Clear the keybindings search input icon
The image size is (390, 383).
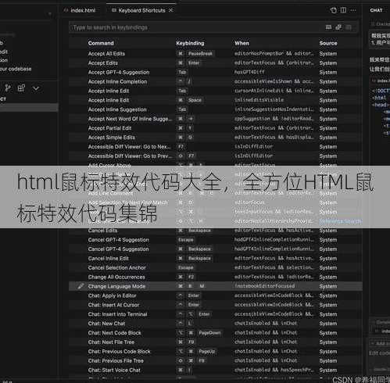pyautogui.click(x=349, y=27)
